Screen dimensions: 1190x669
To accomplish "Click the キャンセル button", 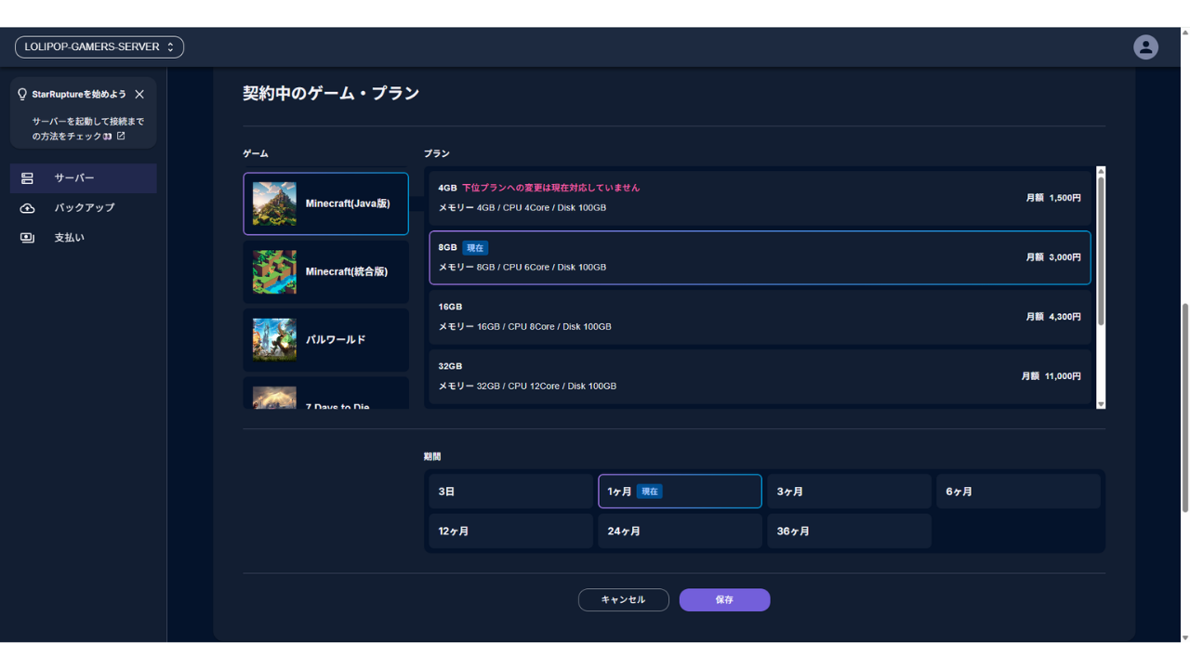I will pyautogui.click(x=624, y=600).
